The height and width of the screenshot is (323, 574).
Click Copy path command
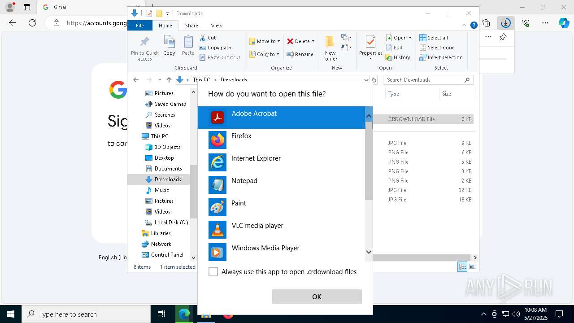pyautogui.click(x=215, y=48)
